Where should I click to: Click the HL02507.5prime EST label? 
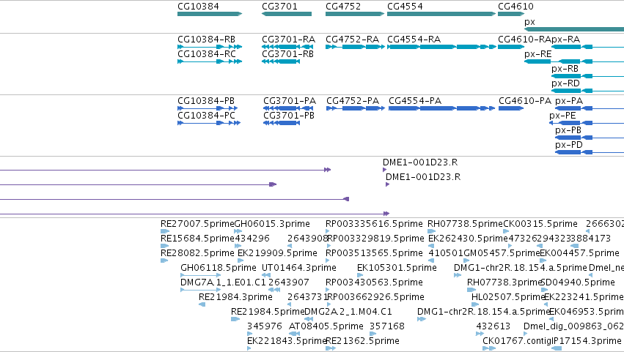click(x=508, y=298)
